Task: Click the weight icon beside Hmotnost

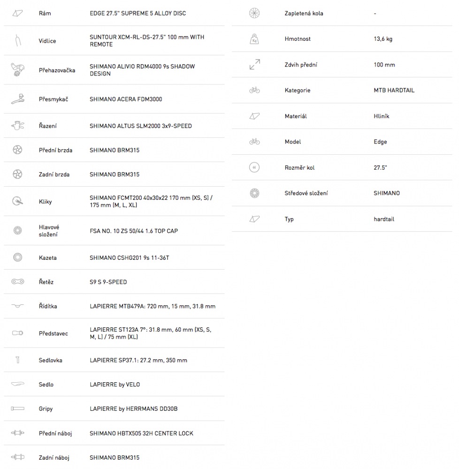Action: click(x=254, y=39)
